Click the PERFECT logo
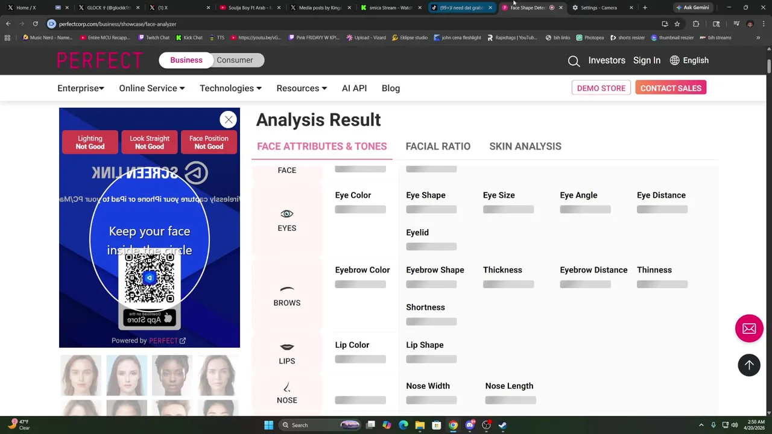772x434 pixels. tap(100, 60)
